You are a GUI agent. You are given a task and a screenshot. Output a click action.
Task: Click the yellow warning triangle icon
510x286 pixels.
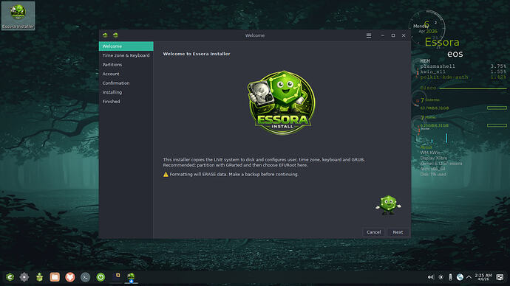166,175
